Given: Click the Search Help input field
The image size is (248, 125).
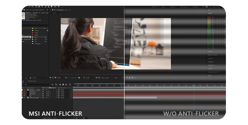Looking at the screenshot, I should (215, 7).
